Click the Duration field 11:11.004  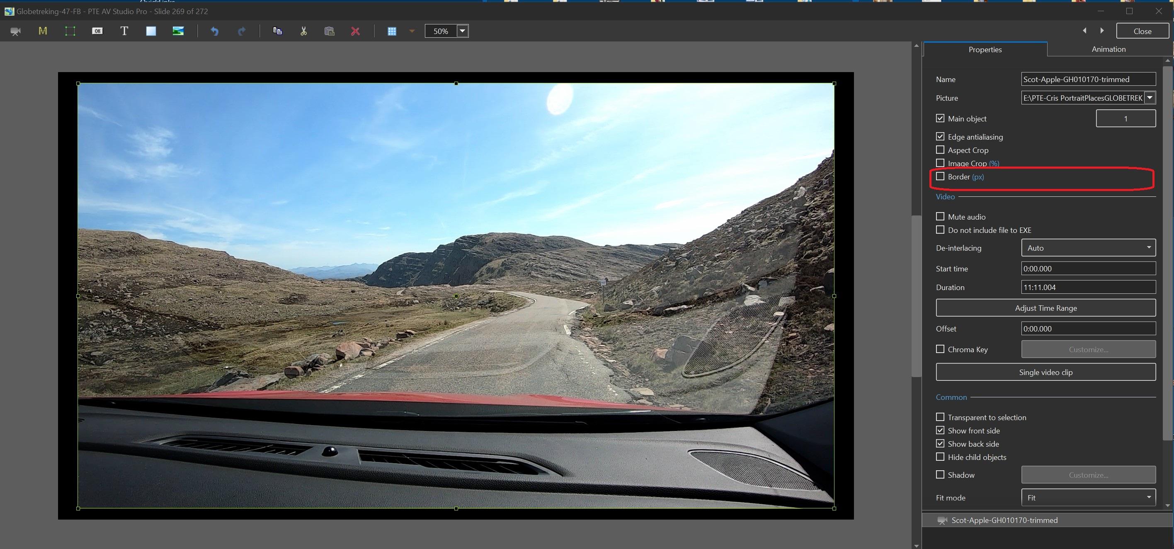(1088, 287)
